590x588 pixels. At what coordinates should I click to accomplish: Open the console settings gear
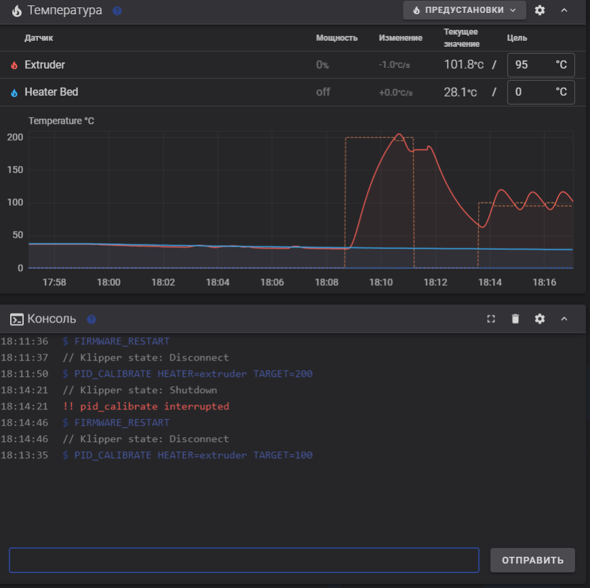[x=540, y=319]
